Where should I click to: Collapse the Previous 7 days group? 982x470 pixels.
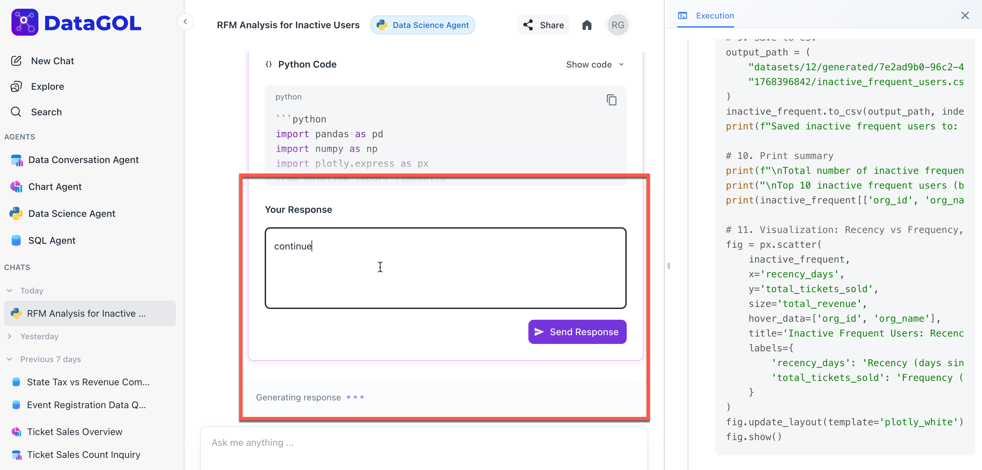coord(9,359)
